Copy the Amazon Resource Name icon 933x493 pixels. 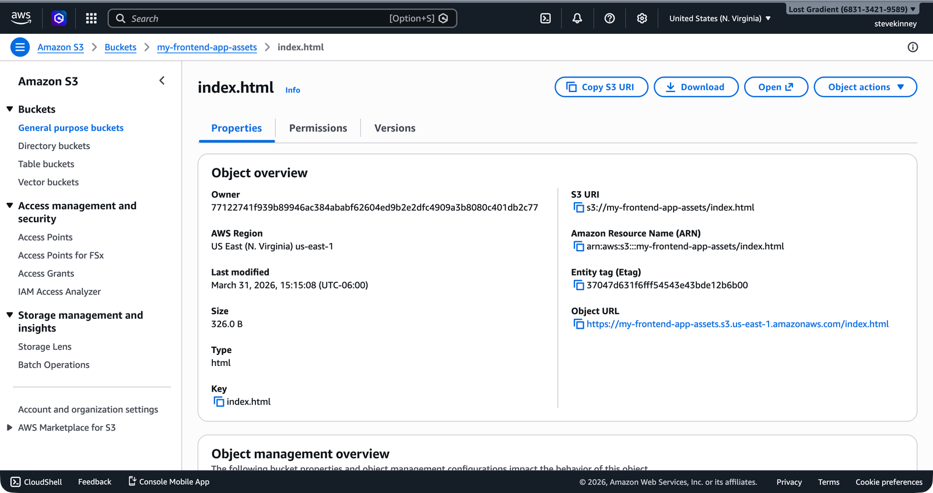tap(578, 246)
